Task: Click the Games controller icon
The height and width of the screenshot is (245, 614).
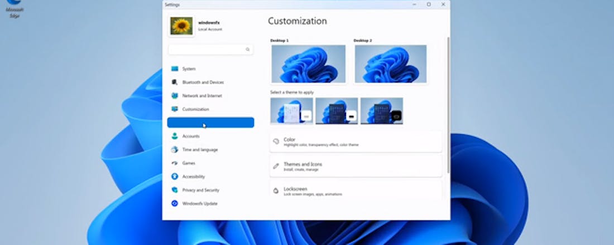Action: (175, 163)
